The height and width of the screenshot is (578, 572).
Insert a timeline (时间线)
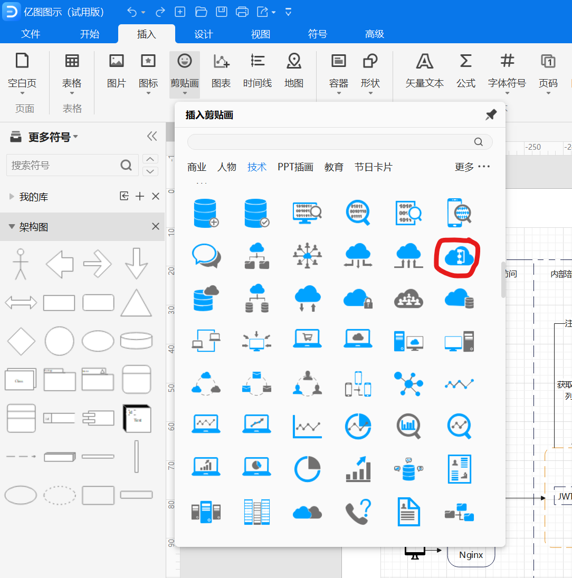(x=257, y=71)
